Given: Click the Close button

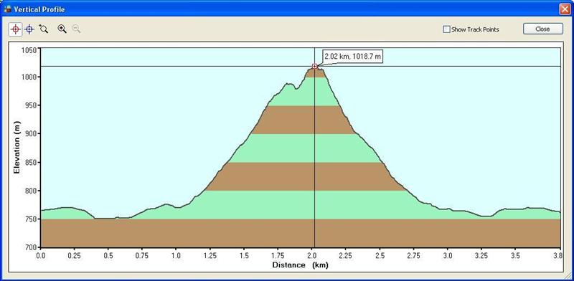Looking at the screenshot, I should point(542,29).
